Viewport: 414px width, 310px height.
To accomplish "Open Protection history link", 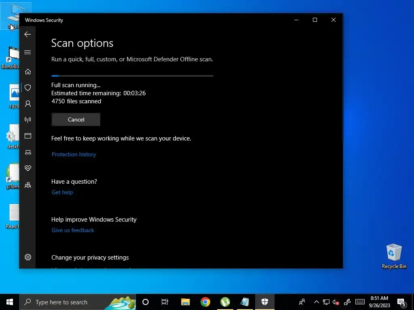I will tap(74, 154).
